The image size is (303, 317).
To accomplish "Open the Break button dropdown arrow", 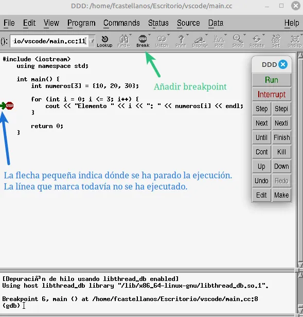I will (x=149, y=35).
